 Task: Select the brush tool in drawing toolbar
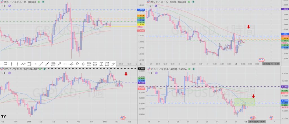tap(113, 64)
